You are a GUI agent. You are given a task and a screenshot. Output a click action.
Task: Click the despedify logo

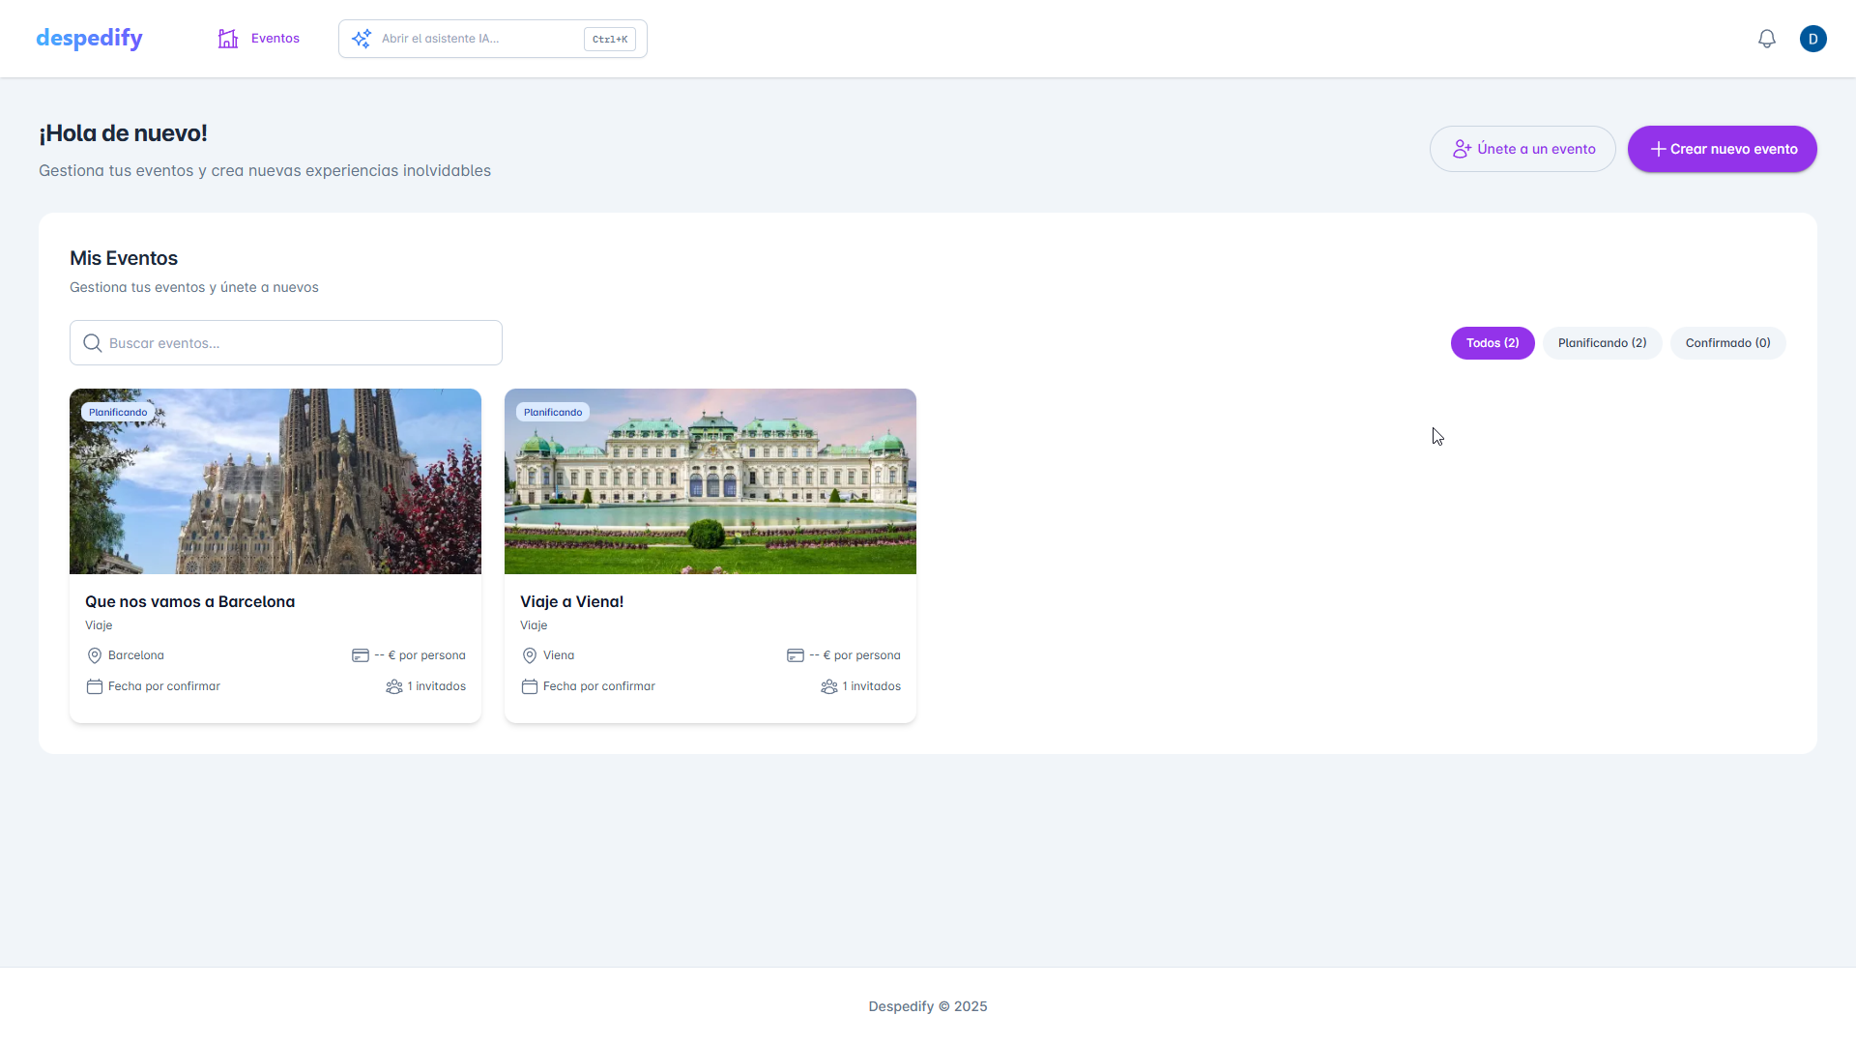(89, 39)
